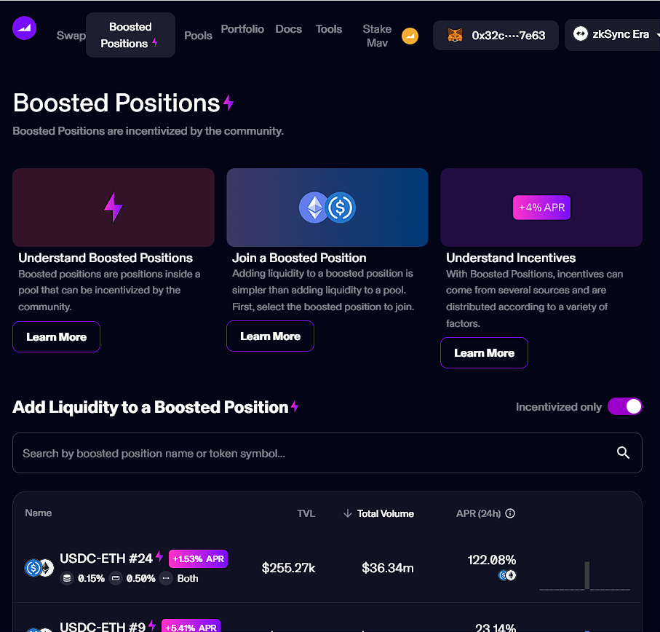Click the Maverick logo icon
Screen dimensions: 660x632
(x=24, y=28)
